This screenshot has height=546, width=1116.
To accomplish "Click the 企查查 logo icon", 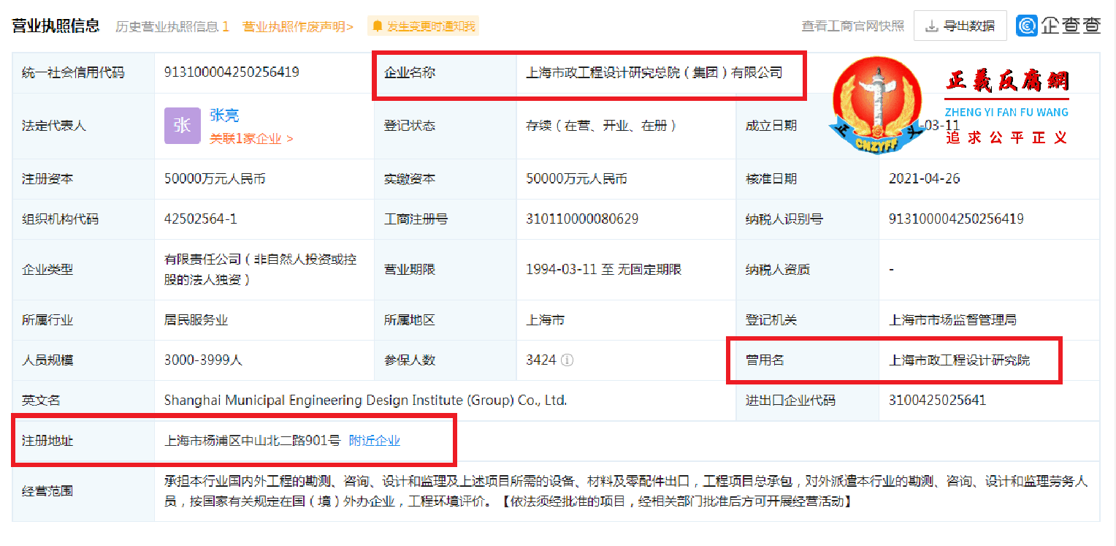I will pos(1027,25).
